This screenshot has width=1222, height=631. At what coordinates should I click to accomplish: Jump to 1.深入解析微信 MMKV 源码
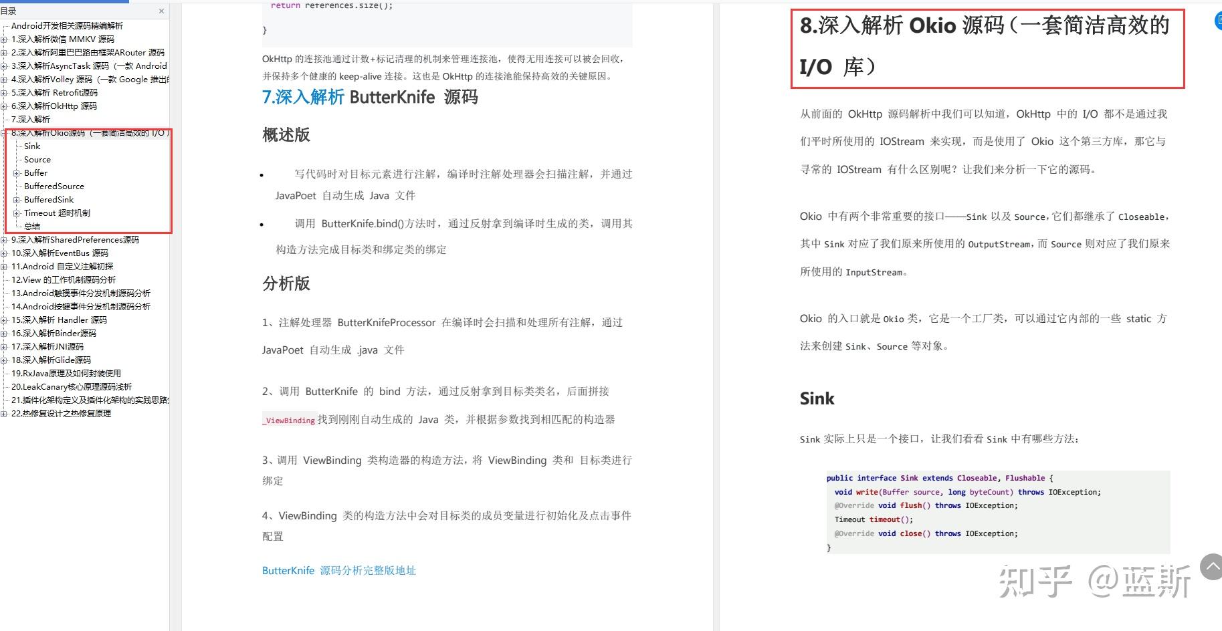63,39
